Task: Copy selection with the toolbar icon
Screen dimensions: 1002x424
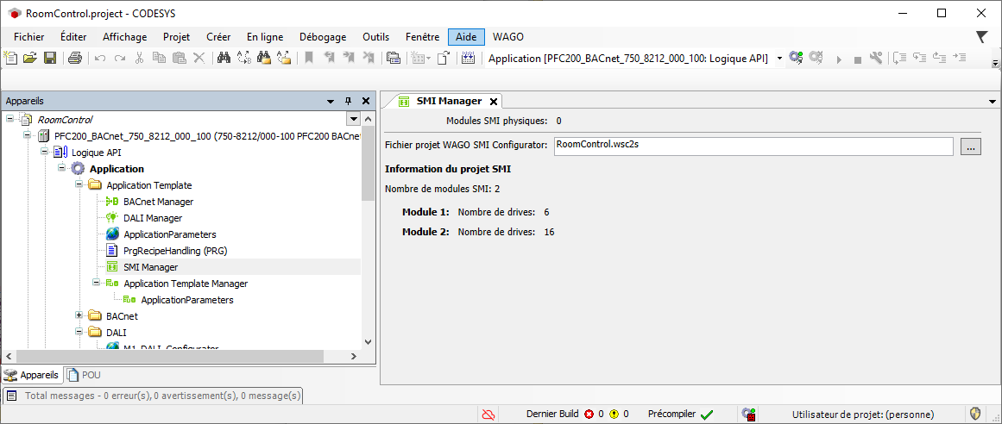Action: [159, 58]
